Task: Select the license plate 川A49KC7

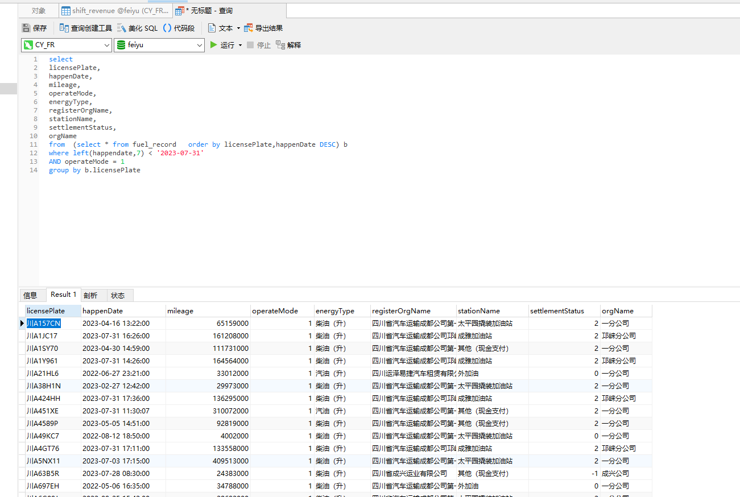Action: point(52,436)
